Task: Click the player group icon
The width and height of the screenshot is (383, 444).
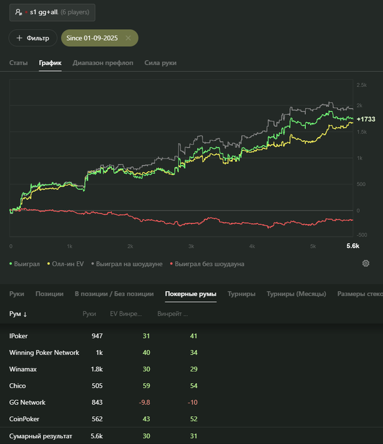Action: point(20,12)
